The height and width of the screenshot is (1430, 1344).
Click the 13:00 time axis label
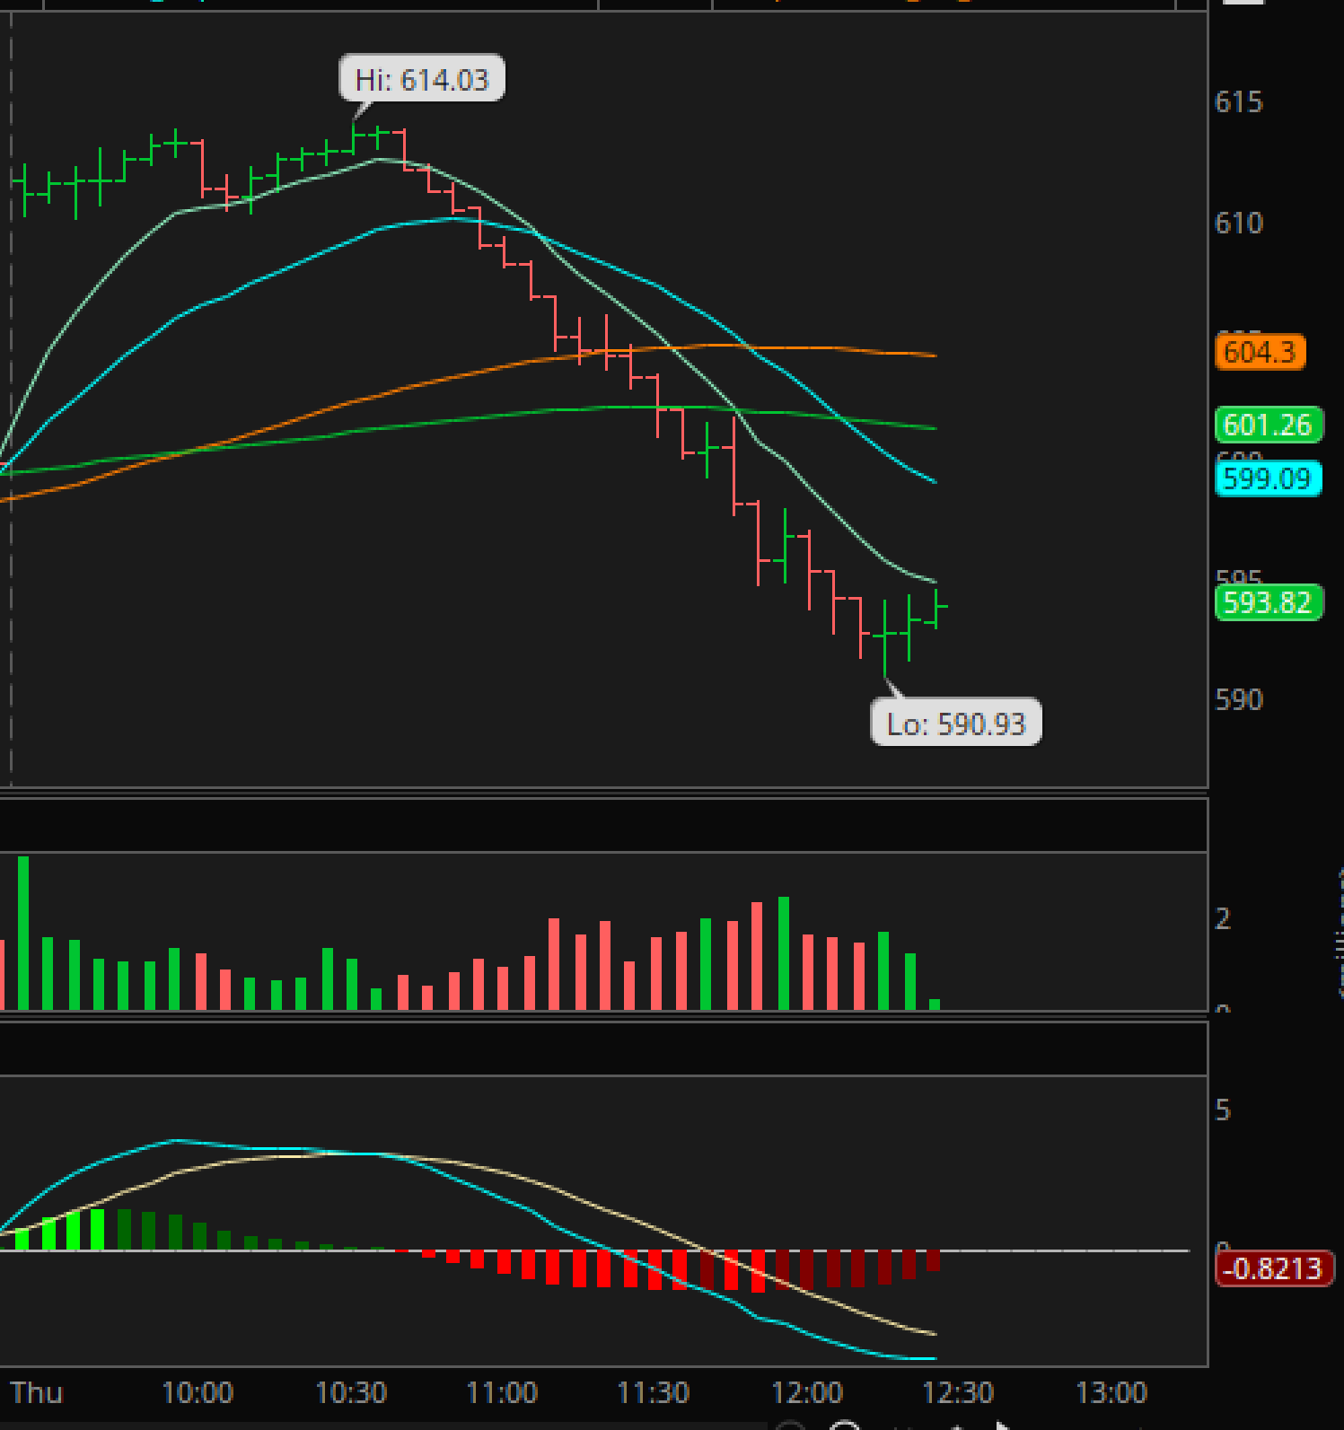tap(1111, 1392)
